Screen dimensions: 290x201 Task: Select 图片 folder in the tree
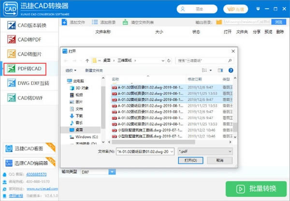[76, 101]
